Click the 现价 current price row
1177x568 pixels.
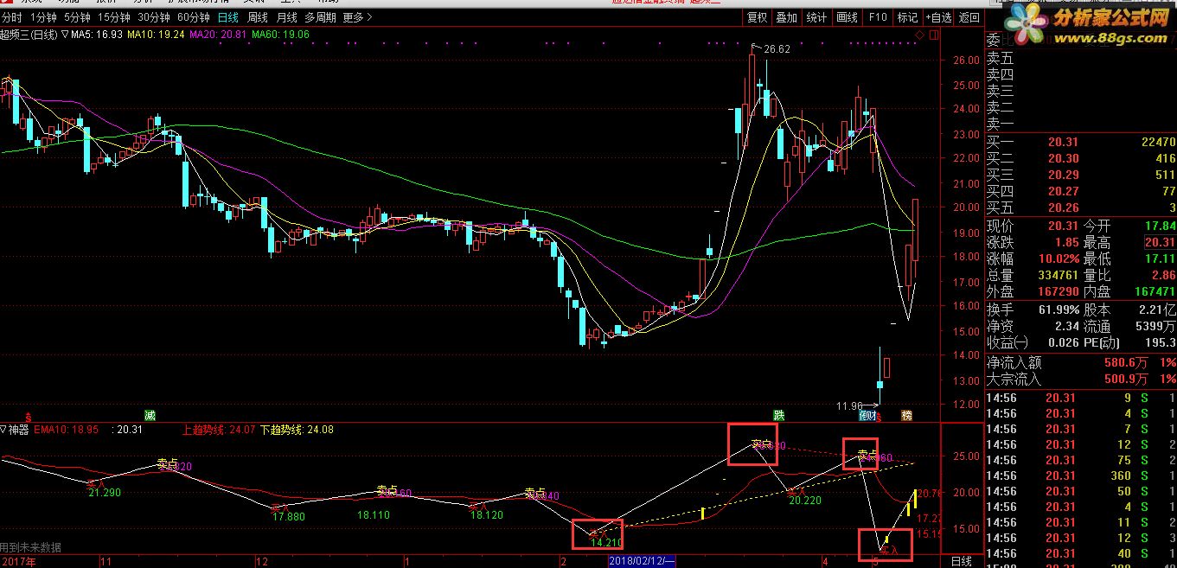(1033, 226)
